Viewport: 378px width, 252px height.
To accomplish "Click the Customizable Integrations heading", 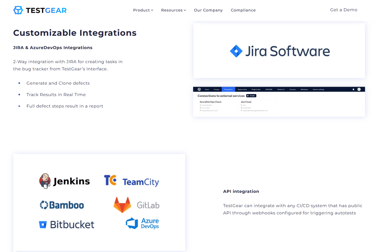I will (75, 33).
